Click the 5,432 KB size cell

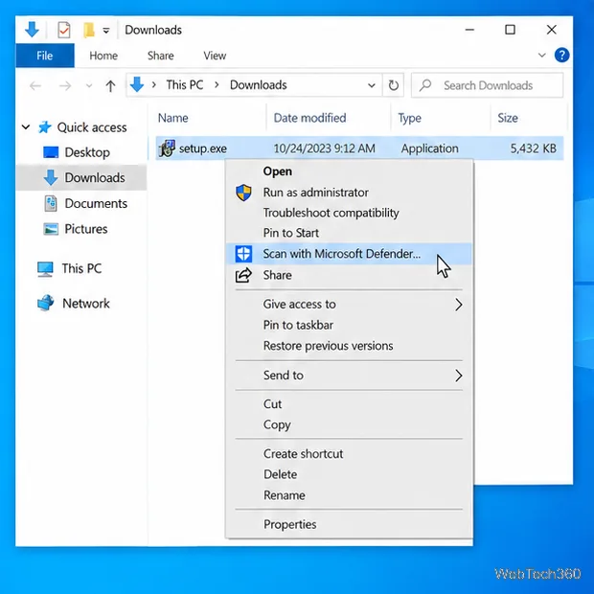(534, 148)
